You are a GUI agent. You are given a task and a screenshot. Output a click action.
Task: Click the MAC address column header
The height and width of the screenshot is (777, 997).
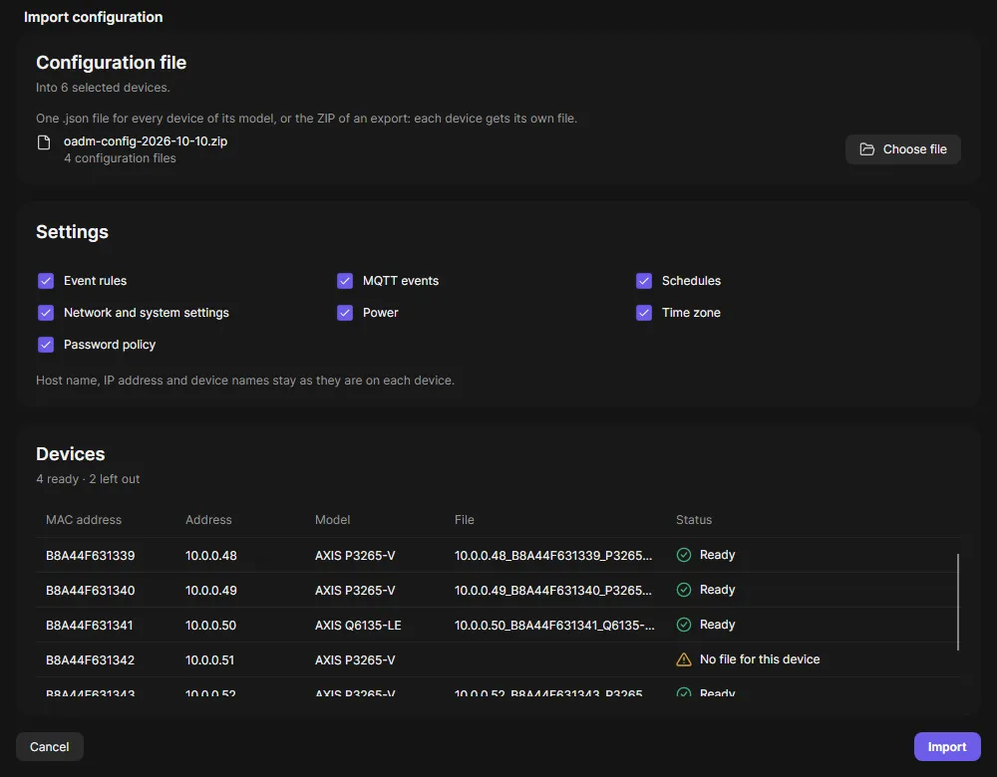[x=84, y=520]
